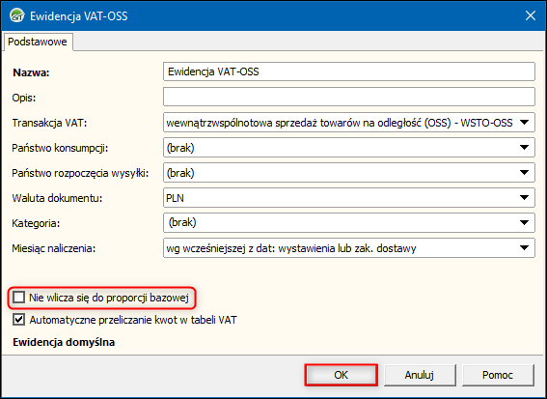Click the Miesiąc naliczenia selected value text
The height and width of the screenshot is (399, 547).
click(x=291, y=248)
